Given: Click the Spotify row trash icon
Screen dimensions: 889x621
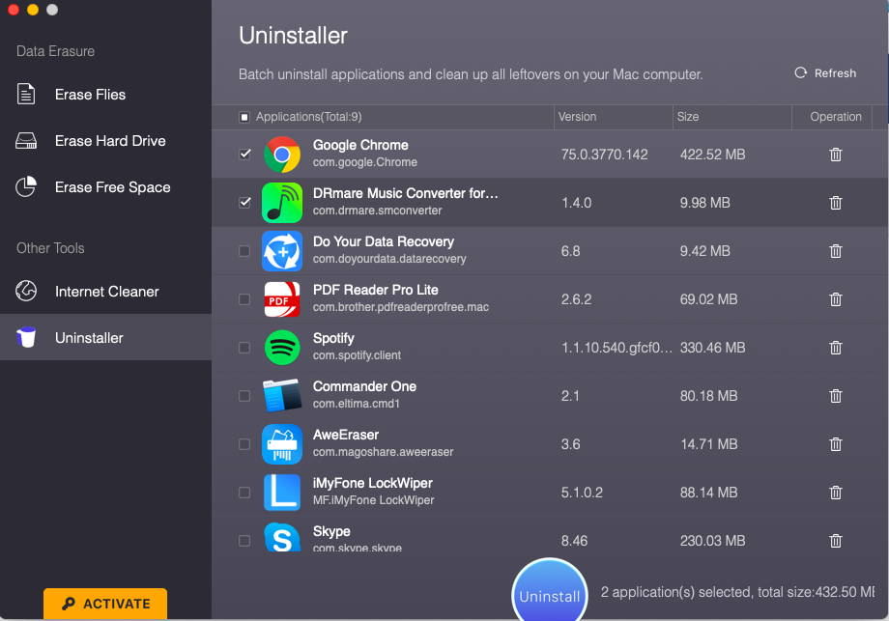Looking at the screenshot, I should 836,348.
